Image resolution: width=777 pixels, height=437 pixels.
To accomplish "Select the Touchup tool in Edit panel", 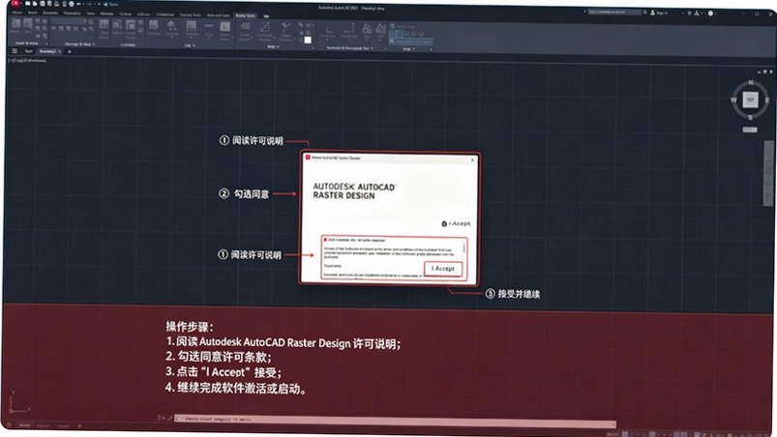I will point(154,28).
